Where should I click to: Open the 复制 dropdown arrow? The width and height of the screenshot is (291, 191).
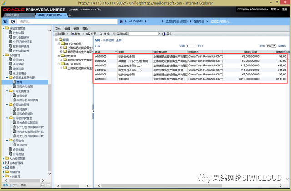point(83,34)
